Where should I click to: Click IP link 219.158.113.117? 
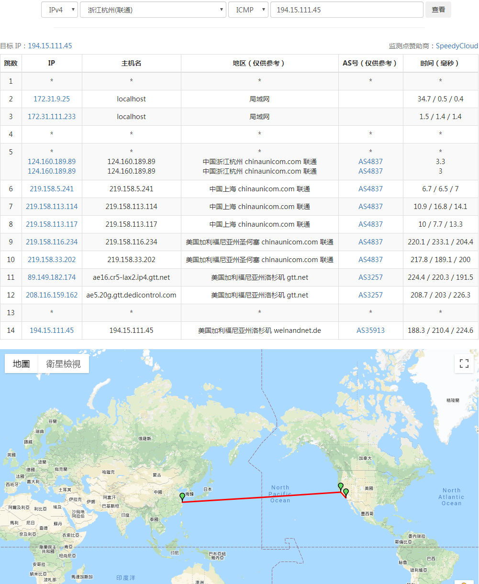tap(52, 224)
